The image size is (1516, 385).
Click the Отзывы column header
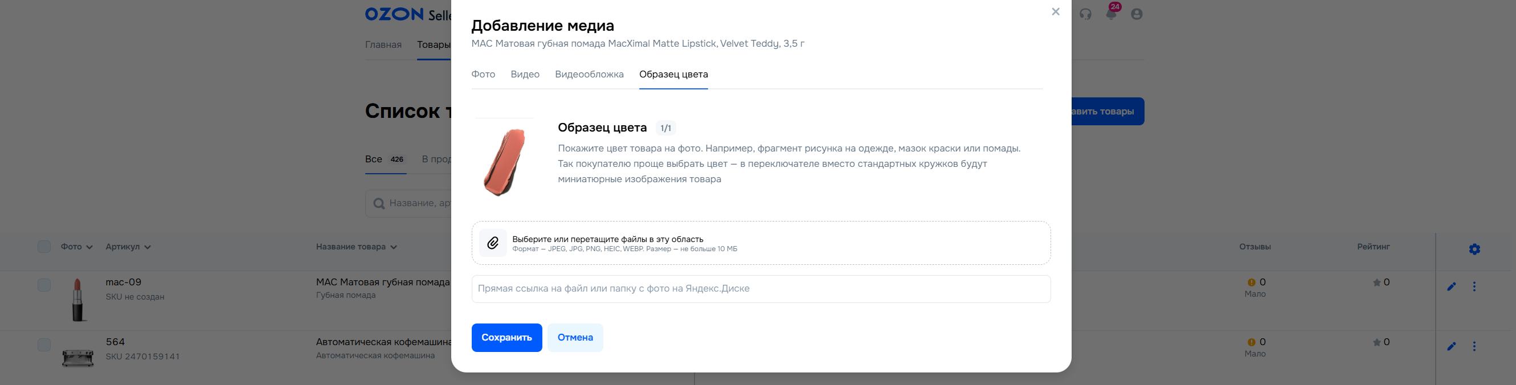[1255, 247]
